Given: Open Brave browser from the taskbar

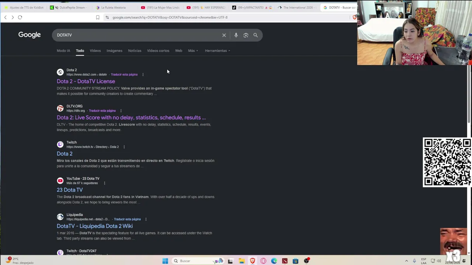Looking at the screenshot, I should [253, 261].
